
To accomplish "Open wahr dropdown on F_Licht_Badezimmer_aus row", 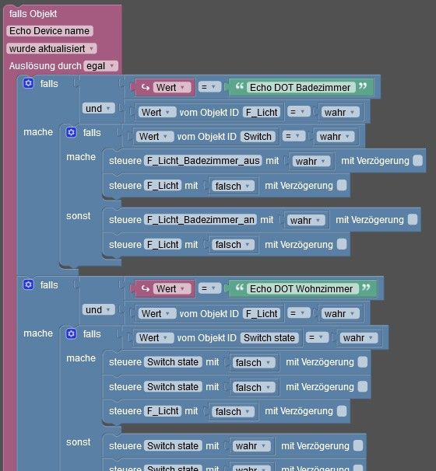I will pos(311,162).
